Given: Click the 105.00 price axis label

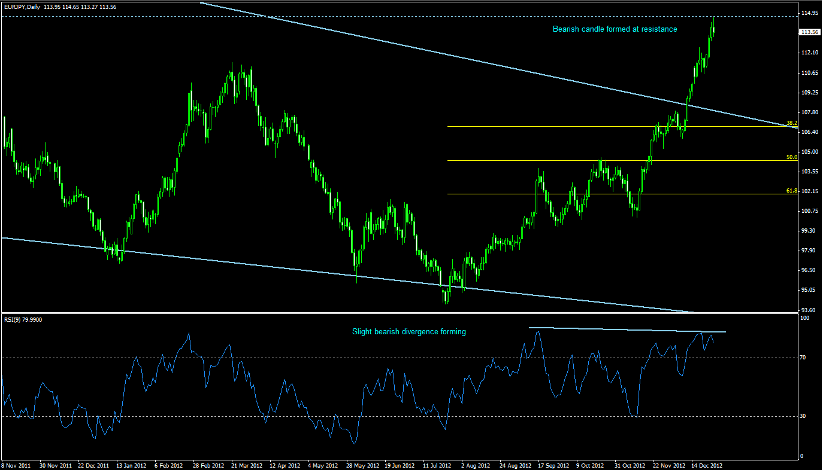Looking at the screenshot, I should point(810,152).
